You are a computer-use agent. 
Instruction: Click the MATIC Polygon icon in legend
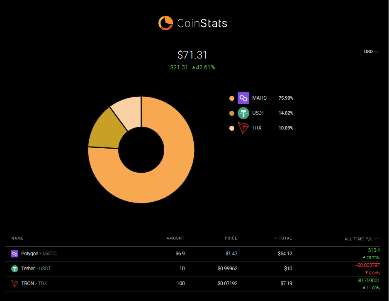[x=243, y=98]
